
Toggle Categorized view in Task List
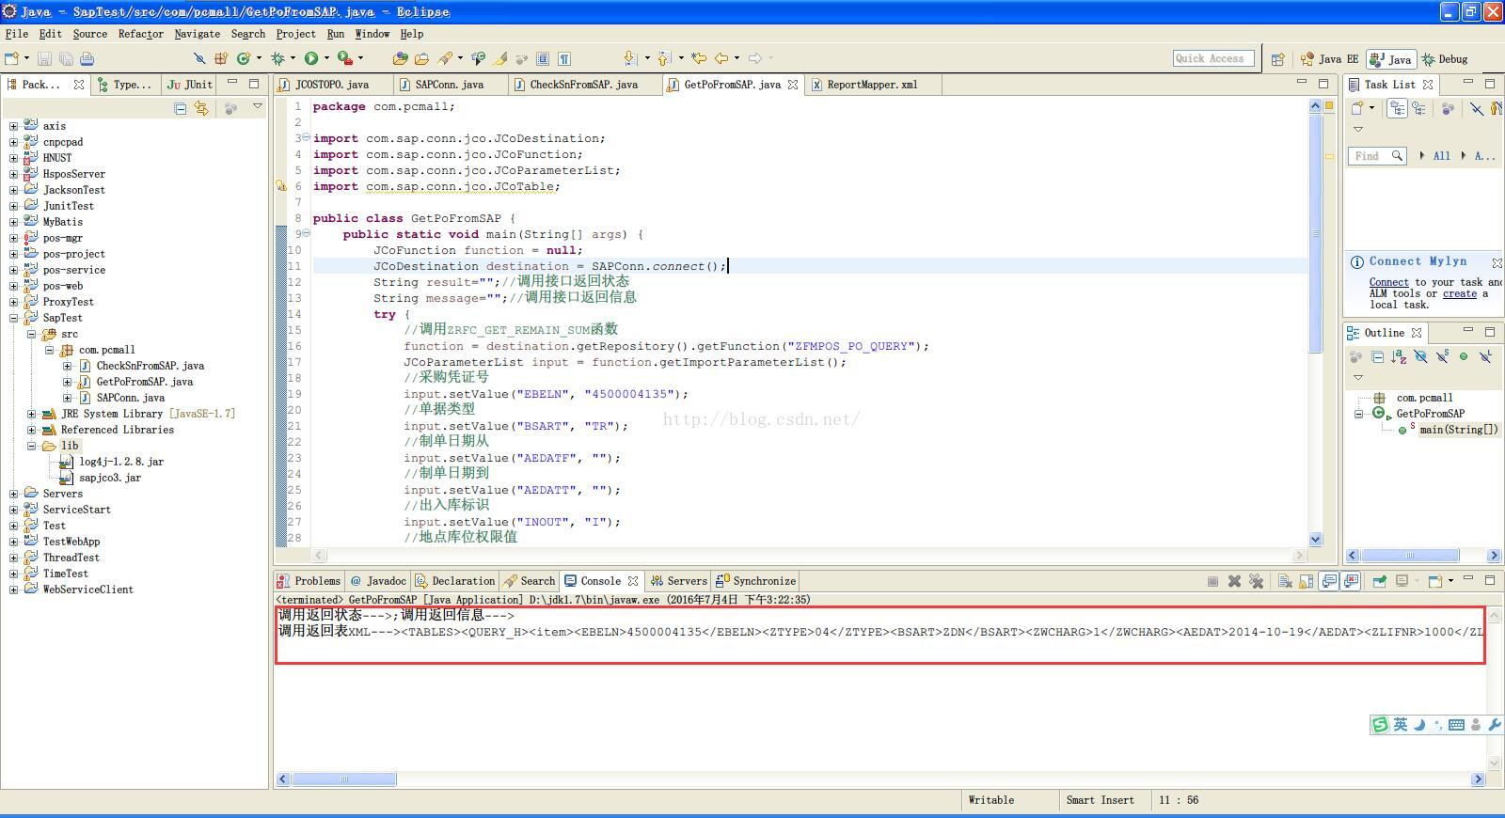coord(1397,108)
